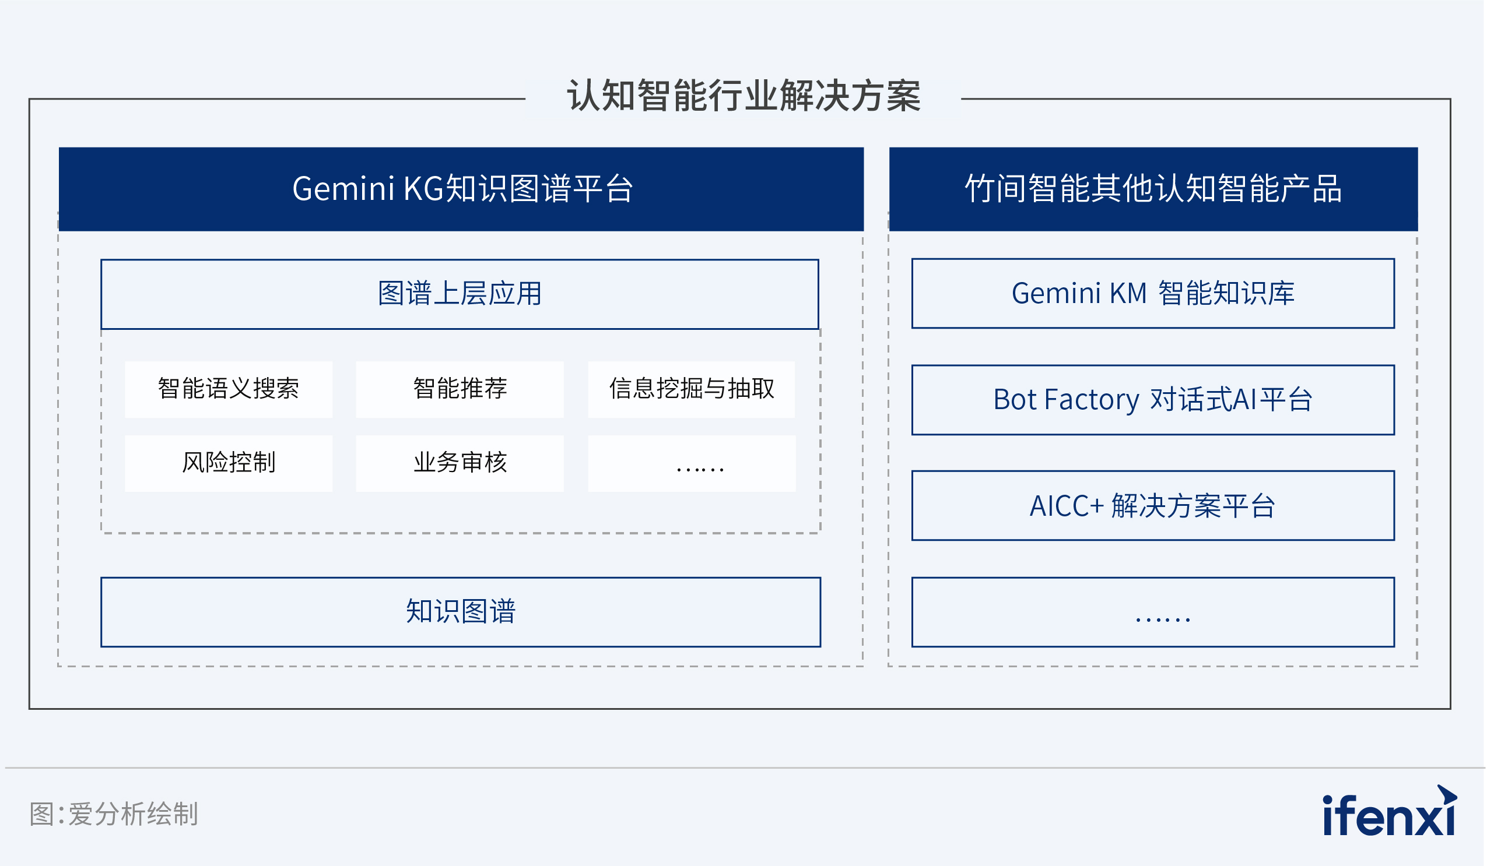Image resolution: width=1487 pixels, height=866 pixels.
Task: Click the ellipsis box under AICC+
Action: [x=1153, y=612]
